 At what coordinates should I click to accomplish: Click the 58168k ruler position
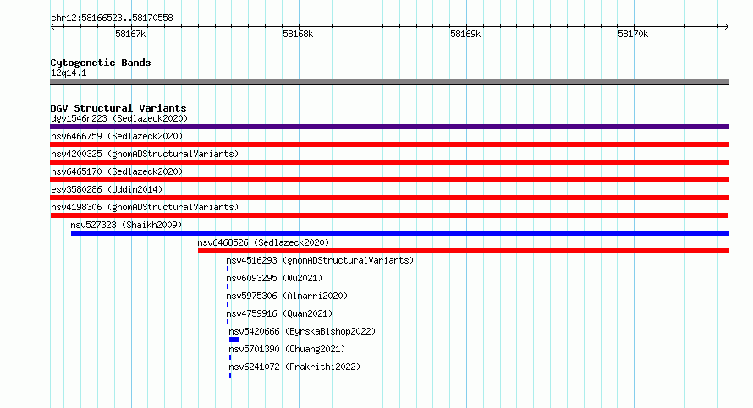[298, 34]
